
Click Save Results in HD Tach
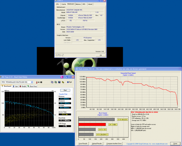point(83,143)
